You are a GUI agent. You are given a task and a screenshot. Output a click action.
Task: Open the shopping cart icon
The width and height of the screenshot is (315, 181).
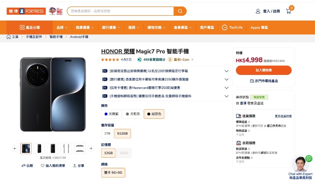pyautogui.click(x=288, y=11)
